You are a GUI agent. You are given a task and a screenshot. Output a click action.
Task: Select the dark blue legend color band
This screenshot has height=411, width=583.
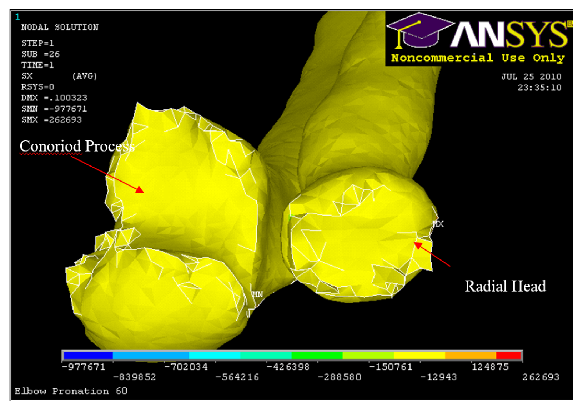pyautogui.click(x=88, y=355)
